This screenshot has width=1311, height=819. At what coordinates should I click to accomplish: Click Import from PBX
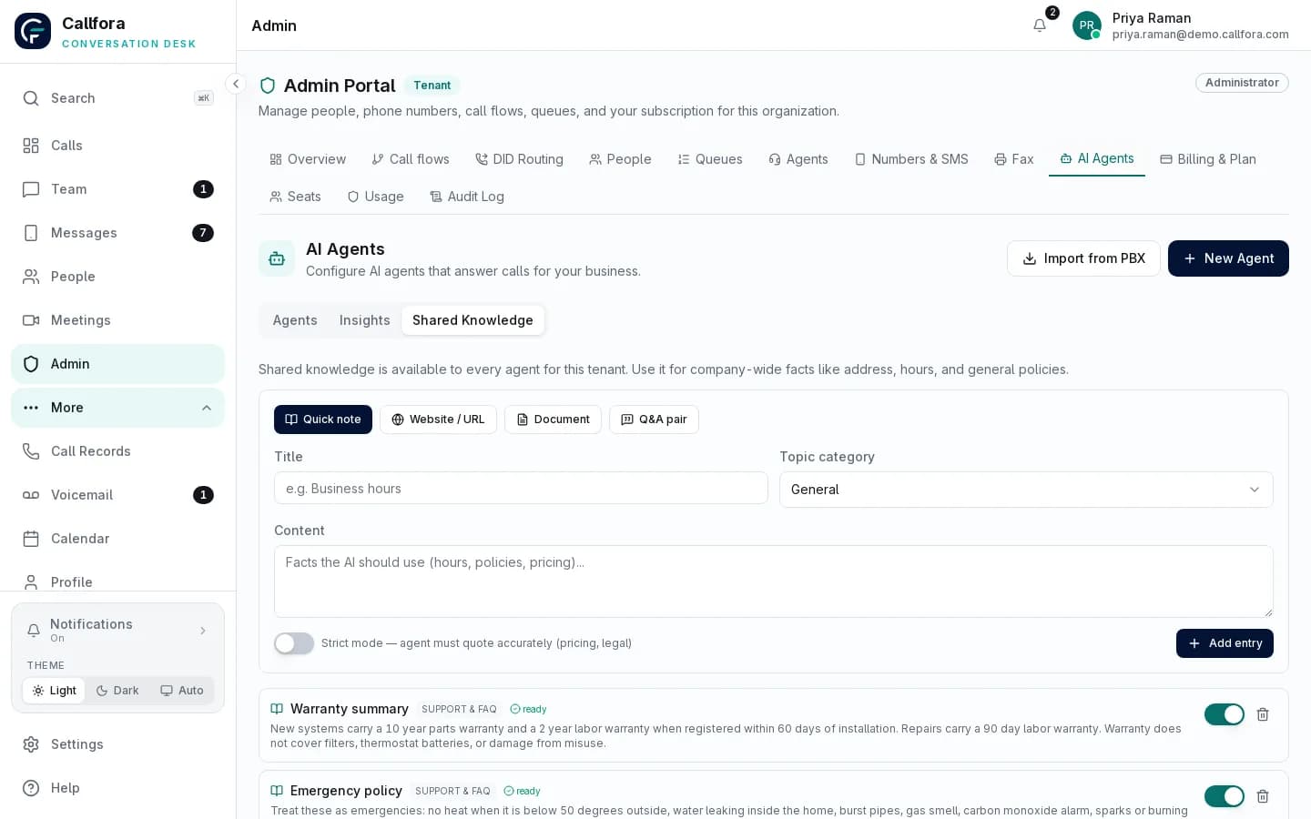point(1083,258)
